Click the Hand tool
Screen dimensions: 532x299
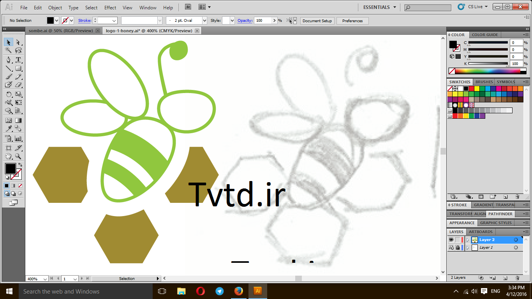(x=9, y=157)
